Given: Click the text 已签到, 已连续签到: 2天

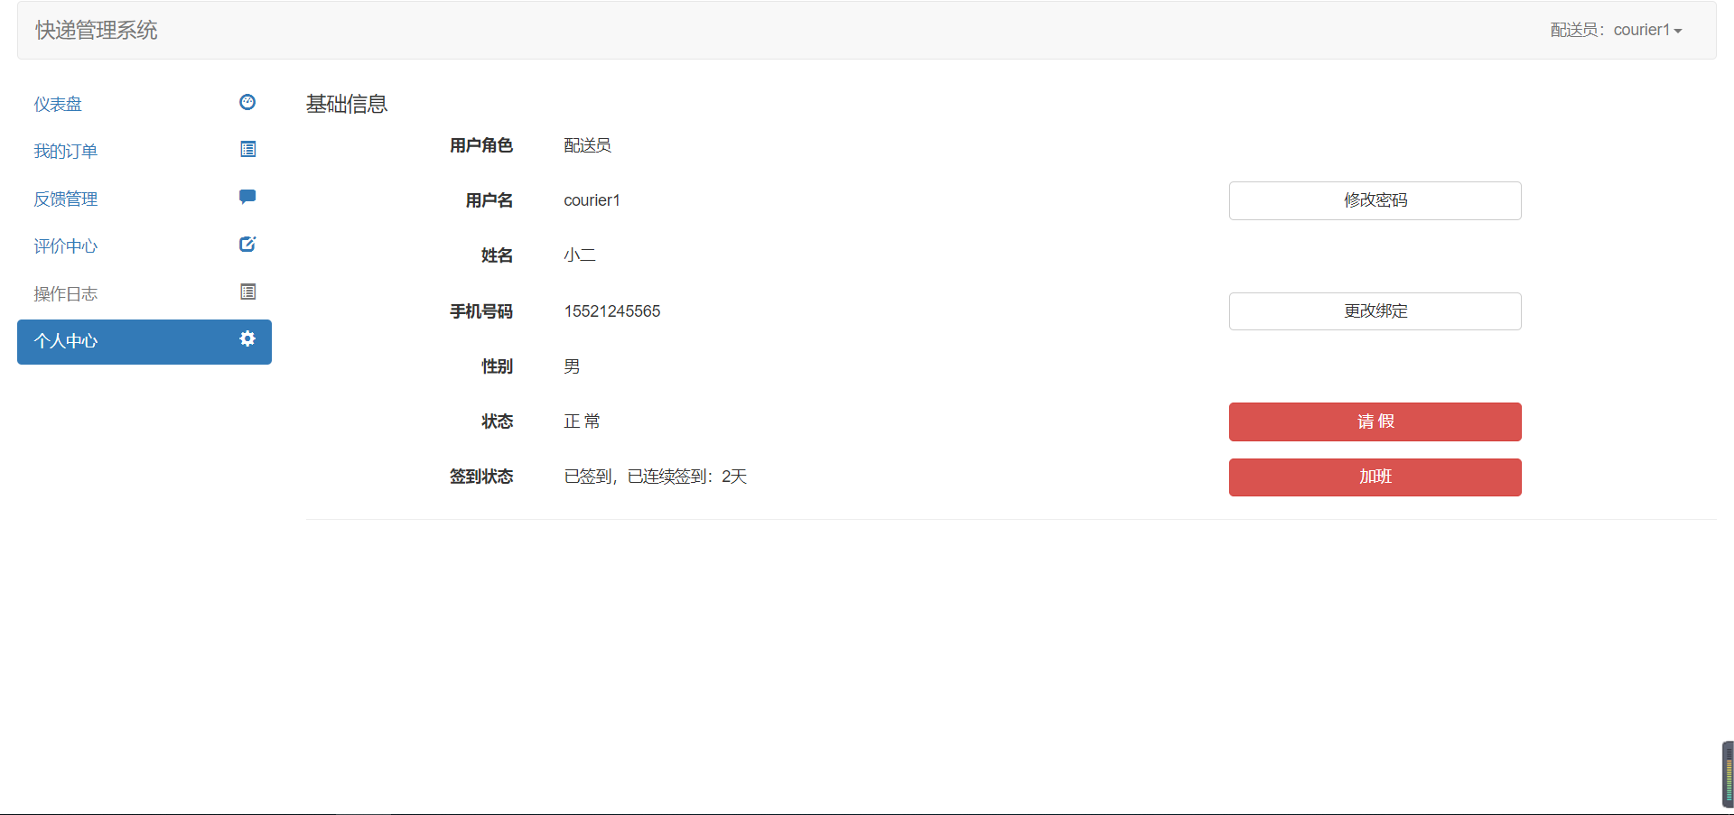Looking at the screenshot, I should tap(656, 477).
